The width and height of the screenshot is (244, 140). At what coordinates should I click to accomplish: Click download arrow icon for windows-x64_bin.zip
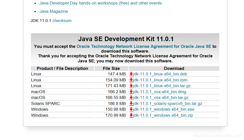pyautogui.click(x=131, y=115)
